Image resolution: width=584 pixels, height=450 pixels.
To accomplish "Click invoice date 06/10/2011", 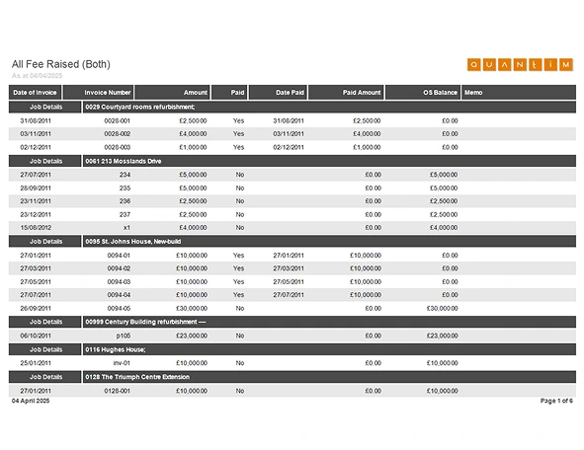I will (36, 336).
